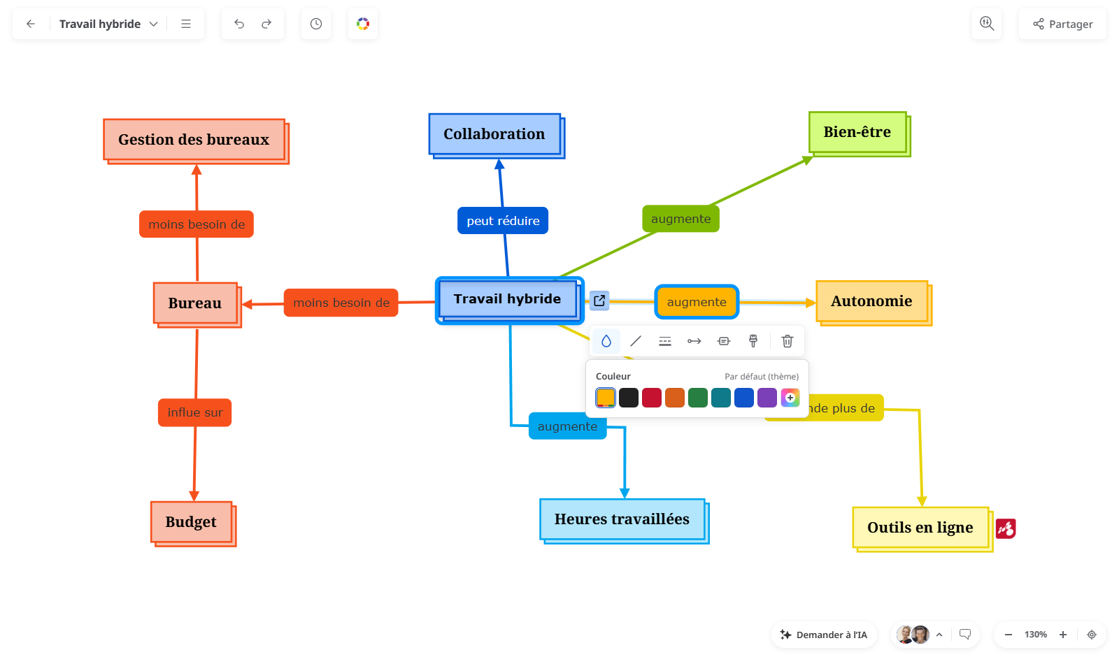This screenshot has width=1119, height=657.
Task: Click the Demander à l'IA button
Action: click(824, 635)
